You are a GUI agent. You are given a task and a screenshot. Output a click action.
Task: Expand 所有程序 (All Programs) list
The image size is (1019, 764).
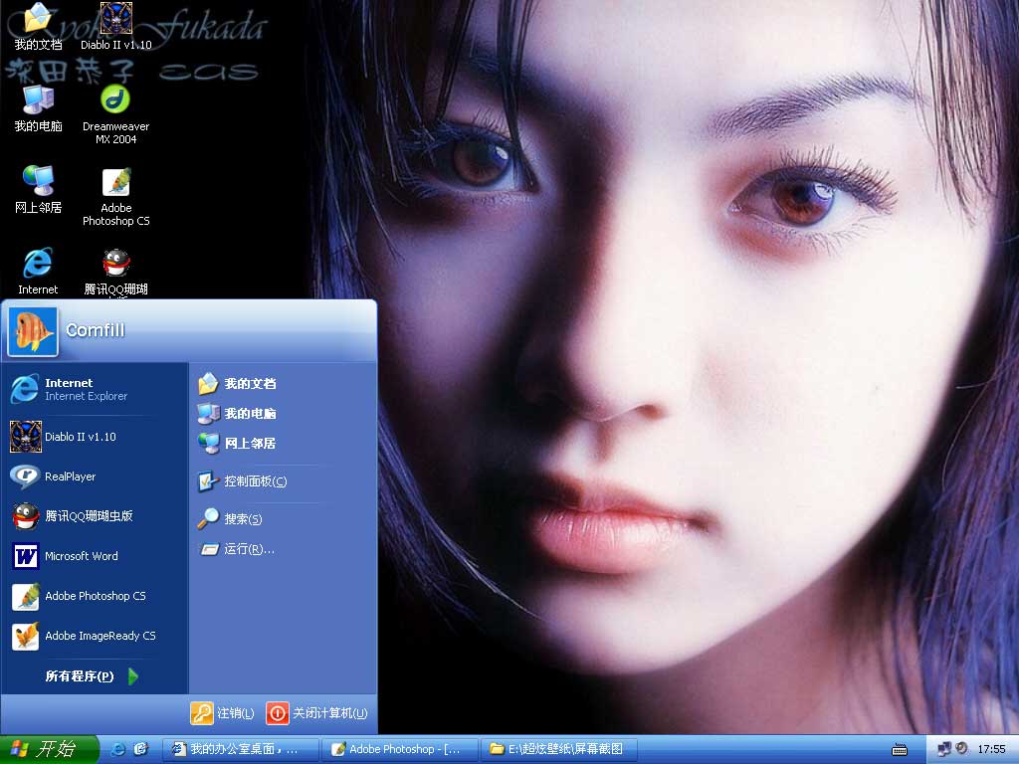[92, 676]
